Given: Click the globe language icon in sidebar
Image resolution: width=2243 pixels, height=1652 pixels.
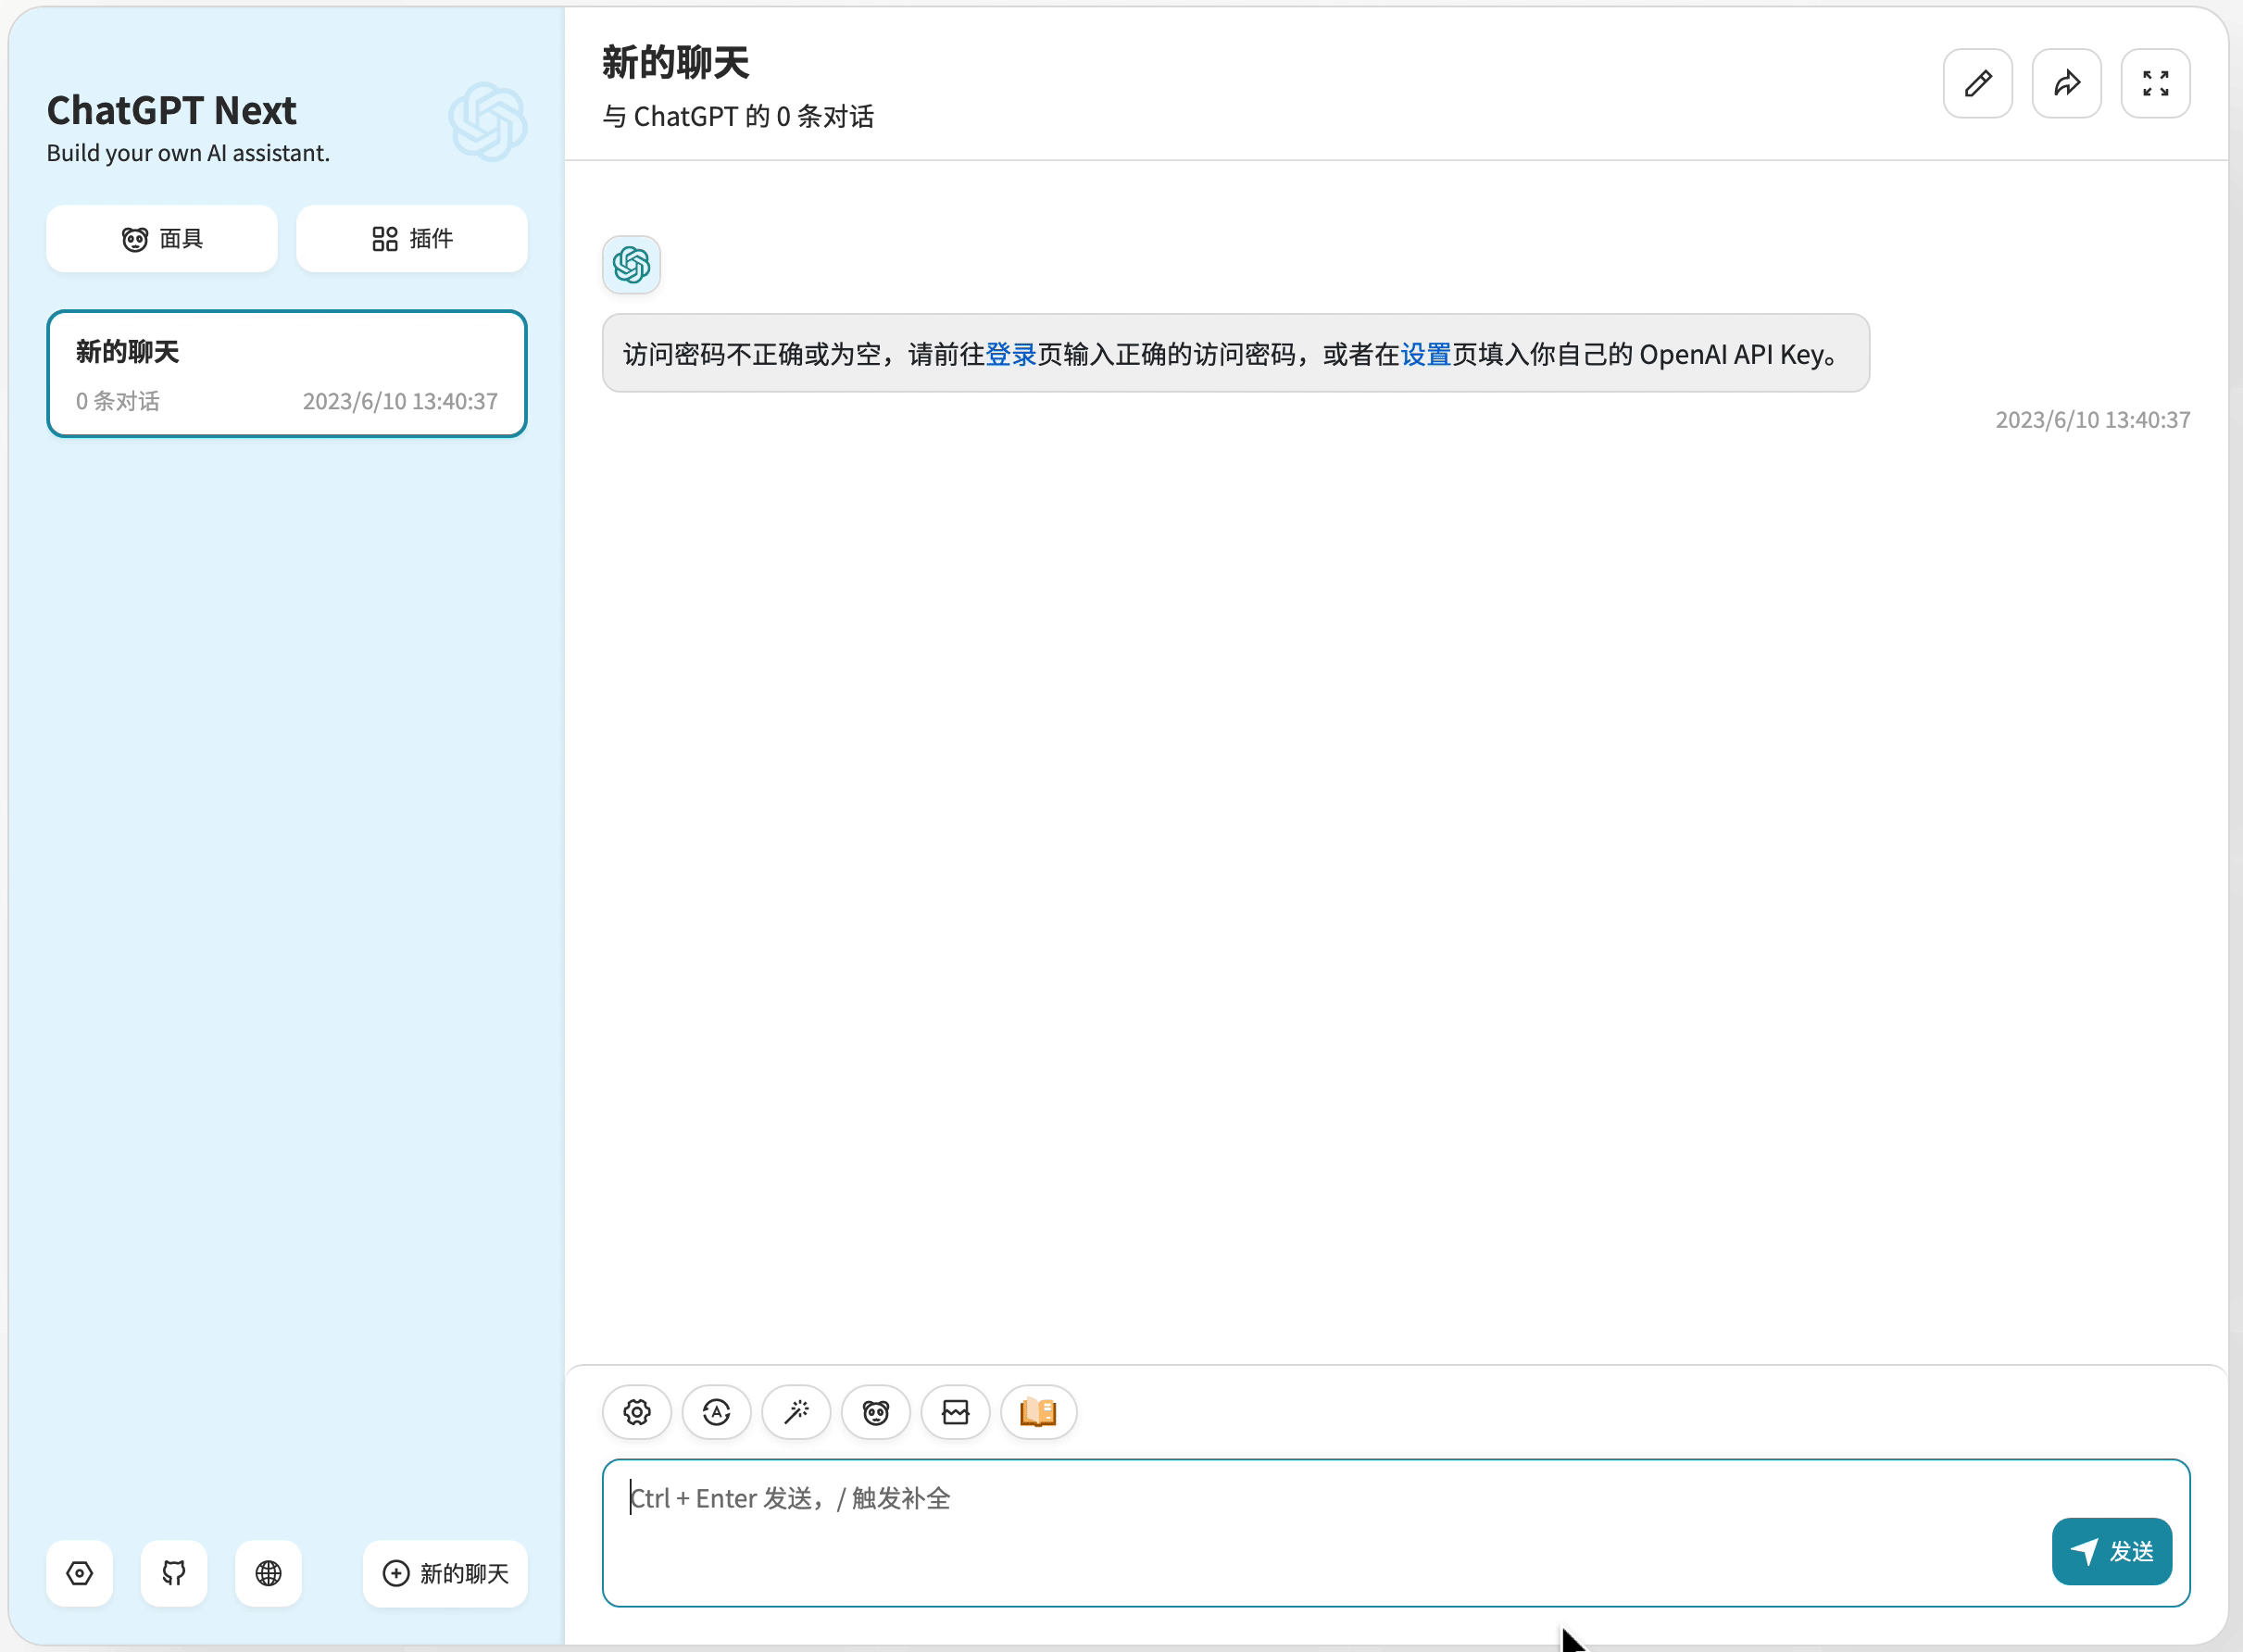Looking at the screenshot, I should (x=268, y=1573).
